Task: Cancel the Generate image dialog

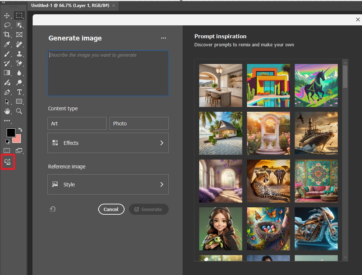Action: click(x=111, y=209)
